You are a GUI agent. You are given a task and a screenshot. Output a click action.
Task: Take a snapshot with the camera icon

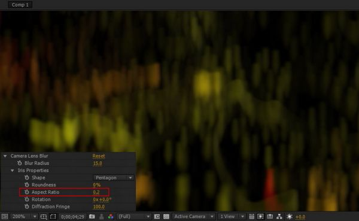click(92, 217)
